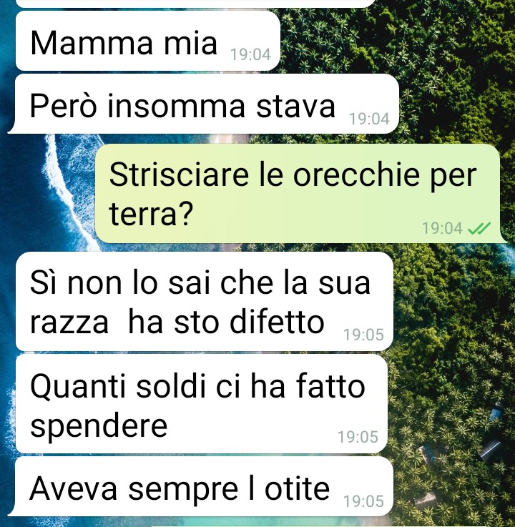This screenshot has height=527, width=515.
Task: Click the word "insomma" in the second message
Action: [x=177, y=107]
